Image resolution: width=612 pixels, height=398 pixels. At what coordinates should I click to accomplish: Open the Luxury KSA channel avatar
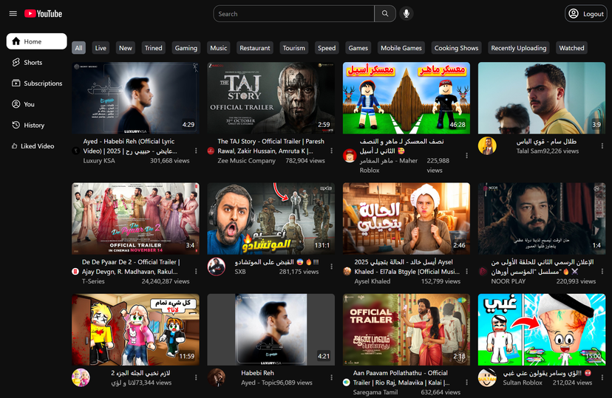coord(75,151)
